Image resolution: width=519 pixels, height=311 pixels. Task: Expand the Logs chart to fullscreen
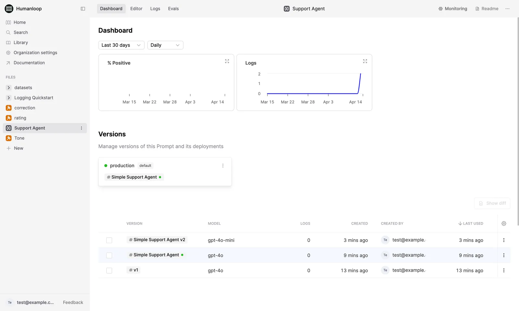click(365, 61)
